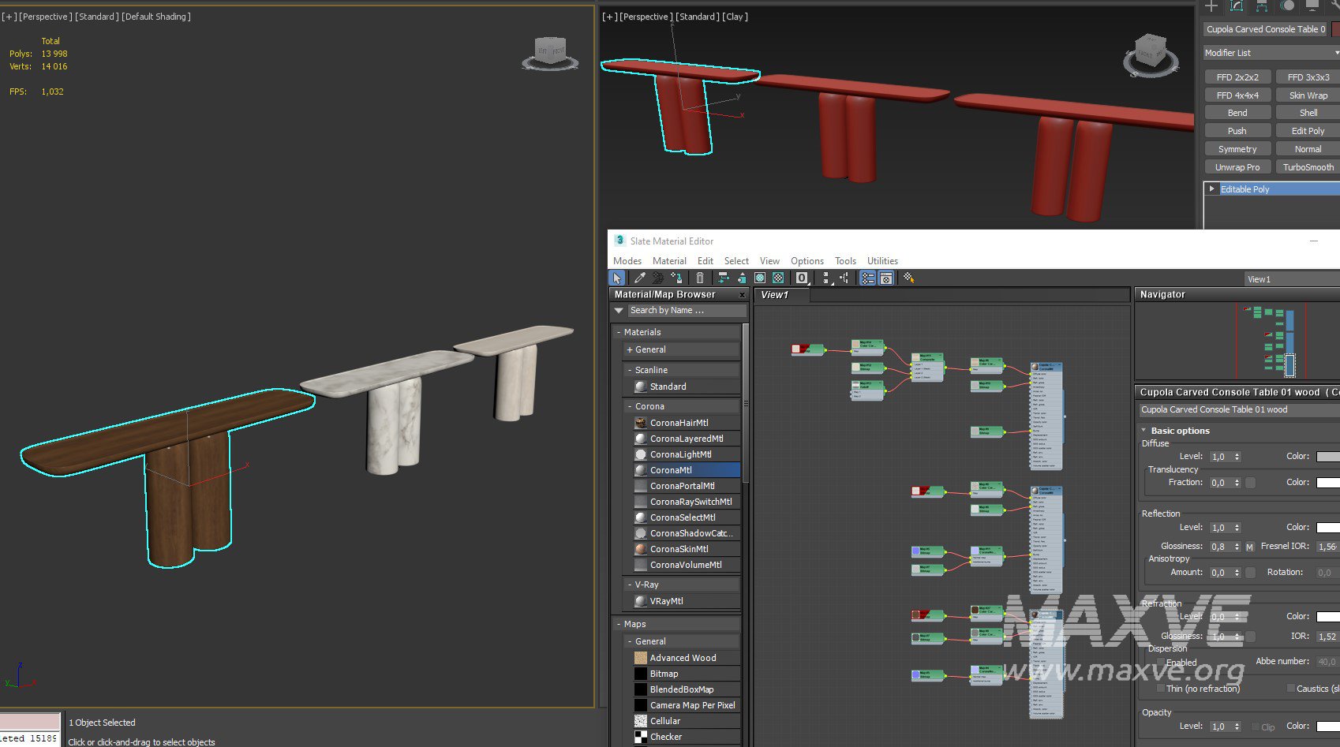Enable the Caustics checkbox
Screen dimensions: 1340x747
(x=1290, y=689)
